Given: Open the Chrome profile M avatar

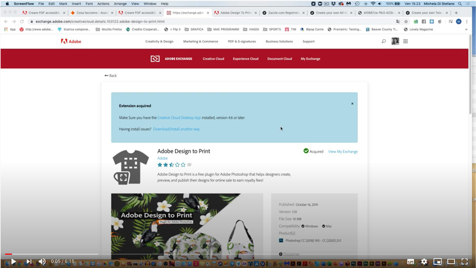Looking at the screenshot, I should click(459, 22).
